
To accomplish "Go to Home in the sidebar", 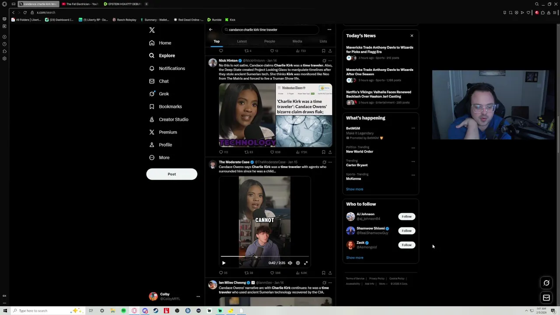I will pos(160,43).
